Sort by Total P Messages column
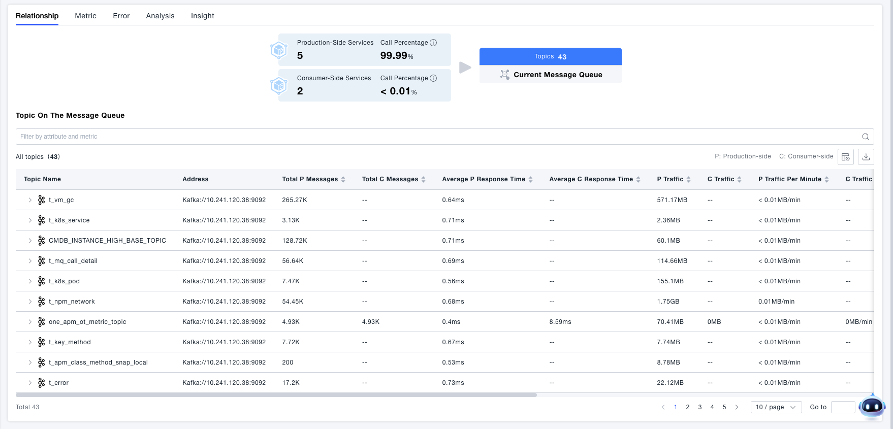 [x=343, y=179]
